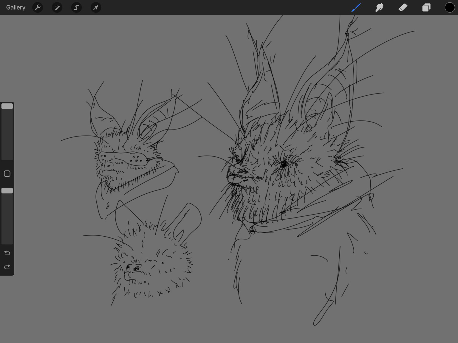The height and width of the screenshot is (343, 458).
Task: Open the Actions wrench menu
Action: tap(38, 7)
